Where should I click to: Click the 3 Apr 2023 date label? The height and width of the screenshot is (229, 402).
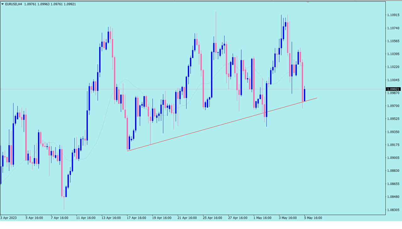[x=8, y=218]
